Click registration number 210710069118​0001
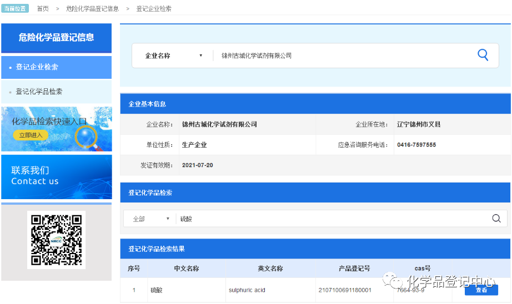This screenshot has width=512, height=304. click(x=345, y=290)
